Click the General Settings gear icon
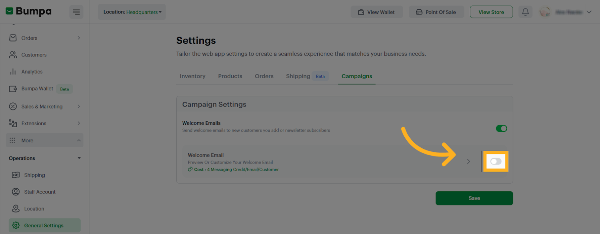600x234 pixels. click(x=16, y=225)
